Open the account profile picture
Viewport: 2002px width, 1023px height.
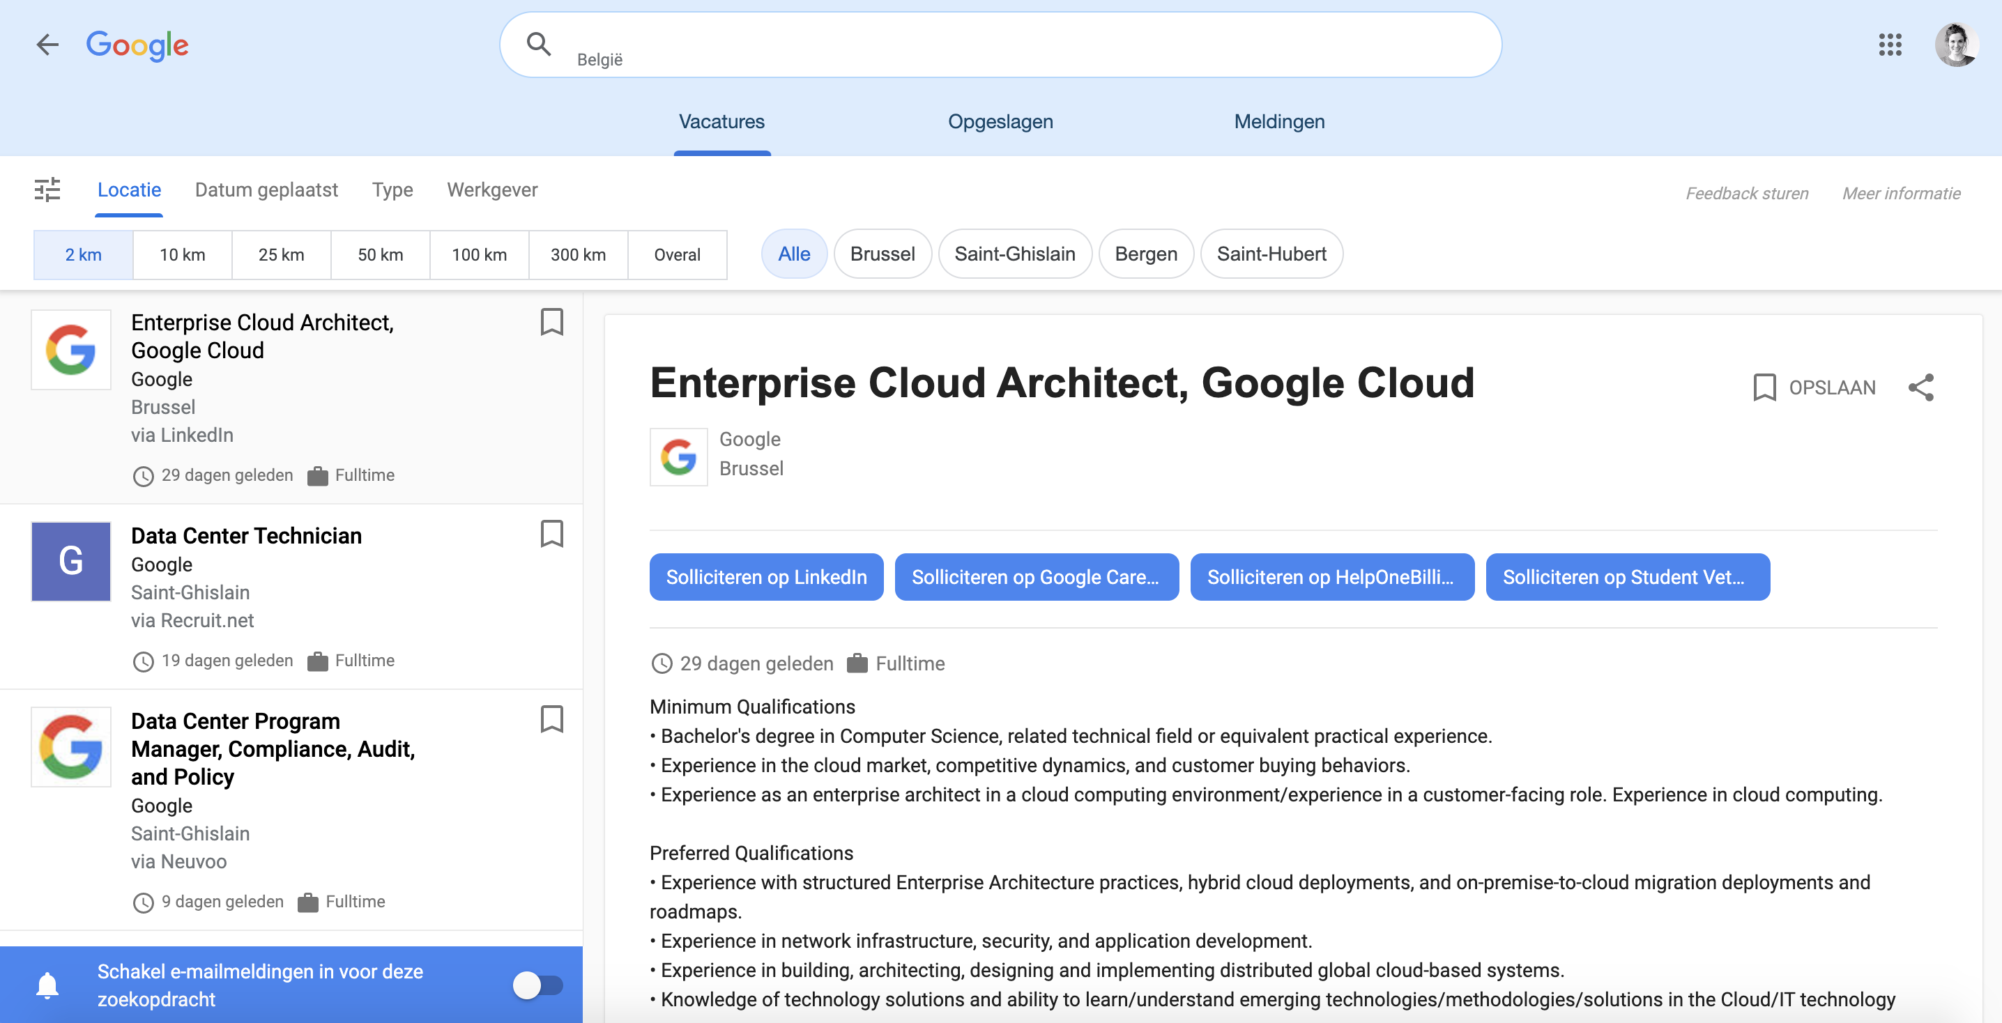pyautogui.click(x=1955, y=45)
